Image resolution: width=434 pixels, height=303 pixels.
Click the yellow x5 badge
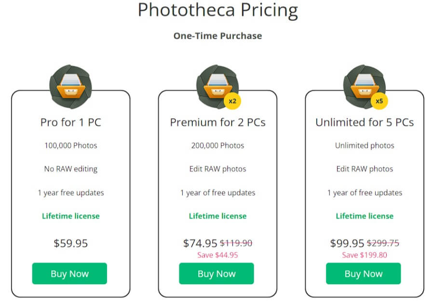380,101
